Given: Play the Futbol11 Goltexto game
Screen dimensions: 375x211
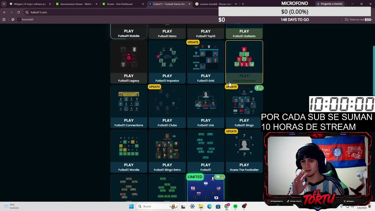Looking at the screenshot, I should 244,32.
